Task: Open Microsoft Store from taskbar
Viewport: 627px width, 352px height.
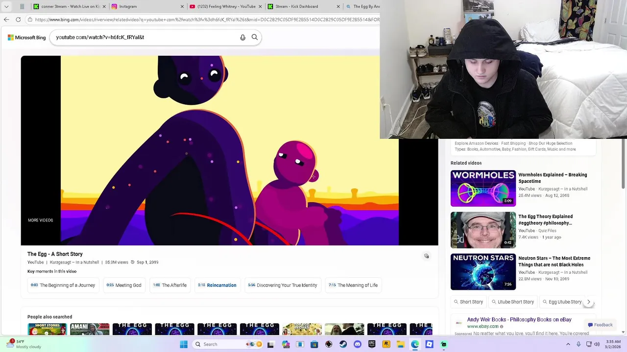Action: 314,344
